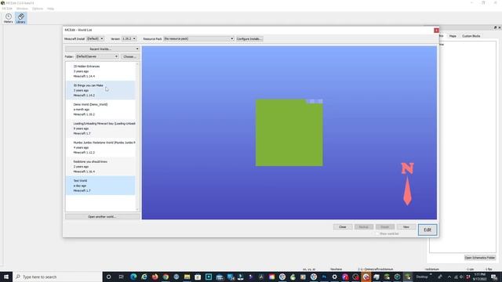
Task: Expand the Resource Pack combo box
Action: (198, 38)
